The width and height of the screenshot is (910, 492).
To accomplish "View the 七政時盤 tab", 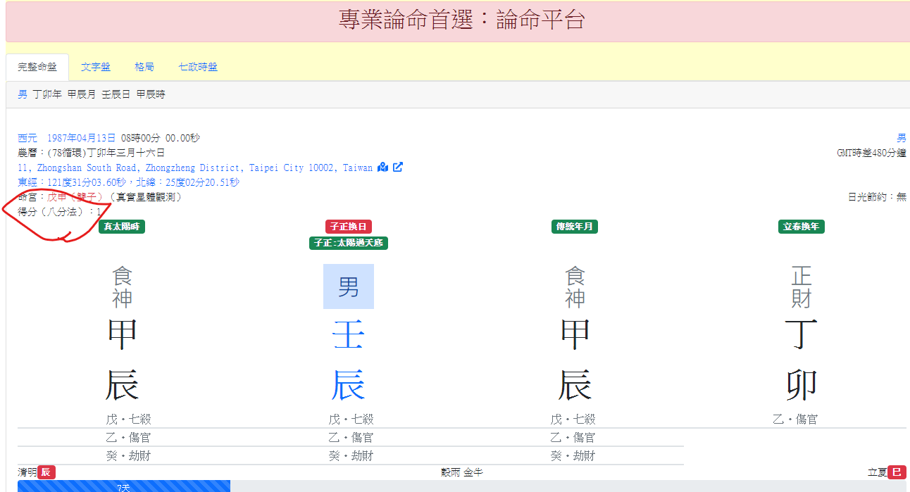I will pos(197,67).
